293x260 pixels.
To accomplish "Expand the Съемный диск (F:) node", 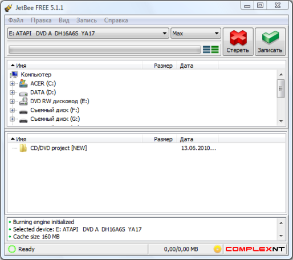I will click(x=12, y=110).
